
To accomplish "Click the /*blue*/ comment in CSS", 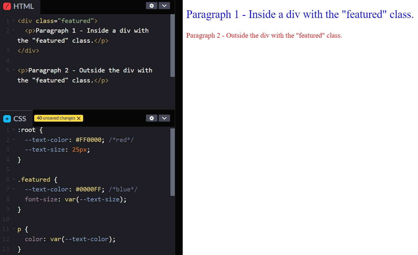I will coord(123,189).
